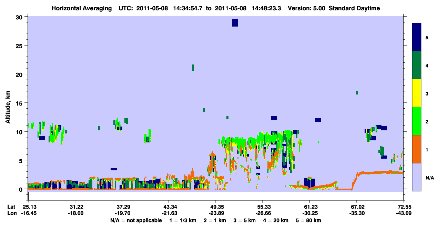Screen dimensions: 448x230
Task: Click the colorbar label 4
Action: tap(427, 66)
